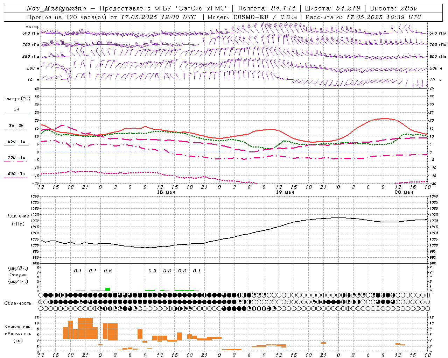Click the Ветер panel label

point(32,27)
